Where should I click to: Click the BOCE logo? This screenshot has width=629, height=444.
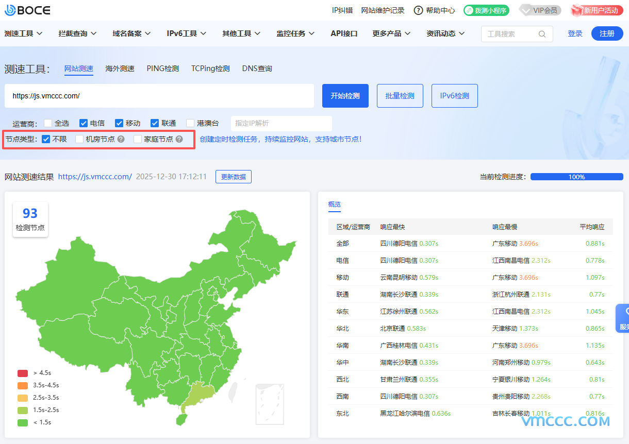tap(27, 10)
